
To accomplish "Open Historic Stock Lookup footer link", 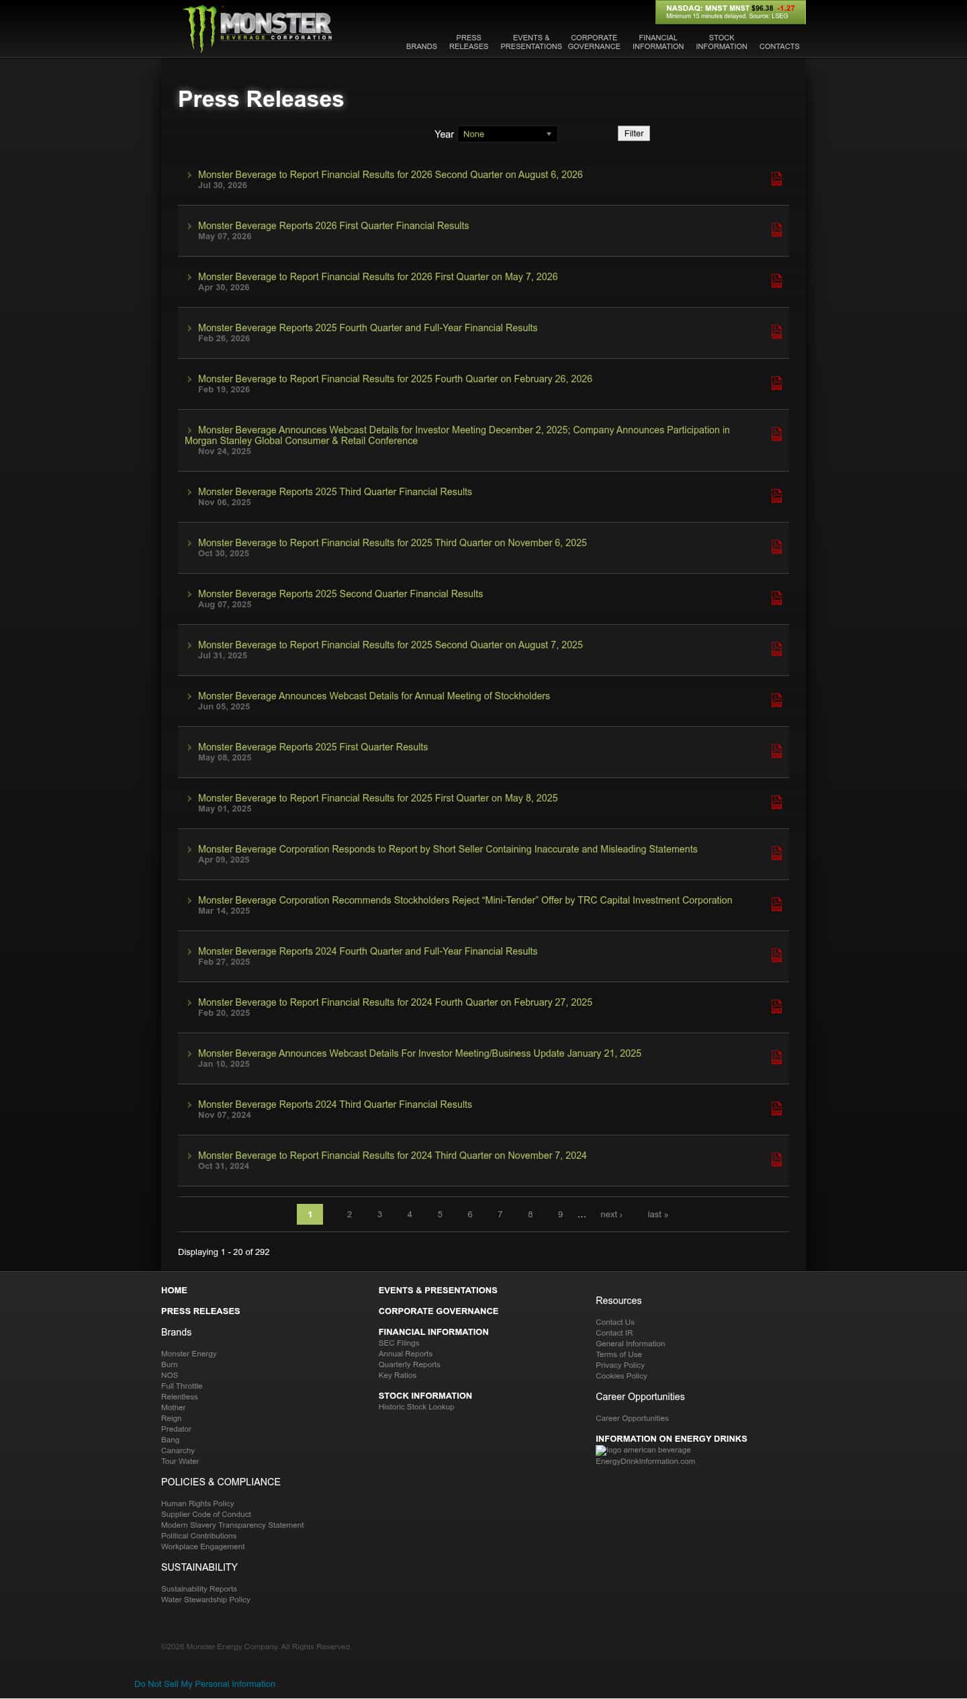I will point(416,1407).
